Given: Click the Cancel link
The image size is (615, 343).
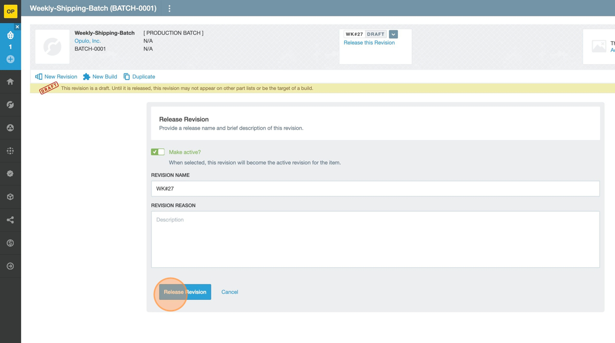Looking at the screenshot, I should [x=230, y=292].
